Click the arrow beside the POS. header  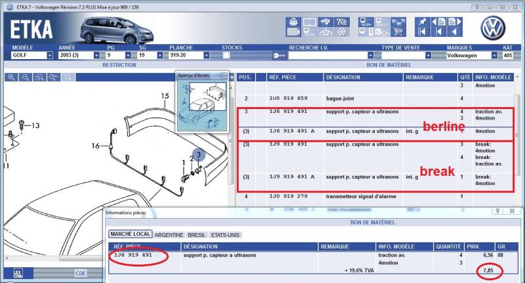pyautogui.click(x=231, y=77)
